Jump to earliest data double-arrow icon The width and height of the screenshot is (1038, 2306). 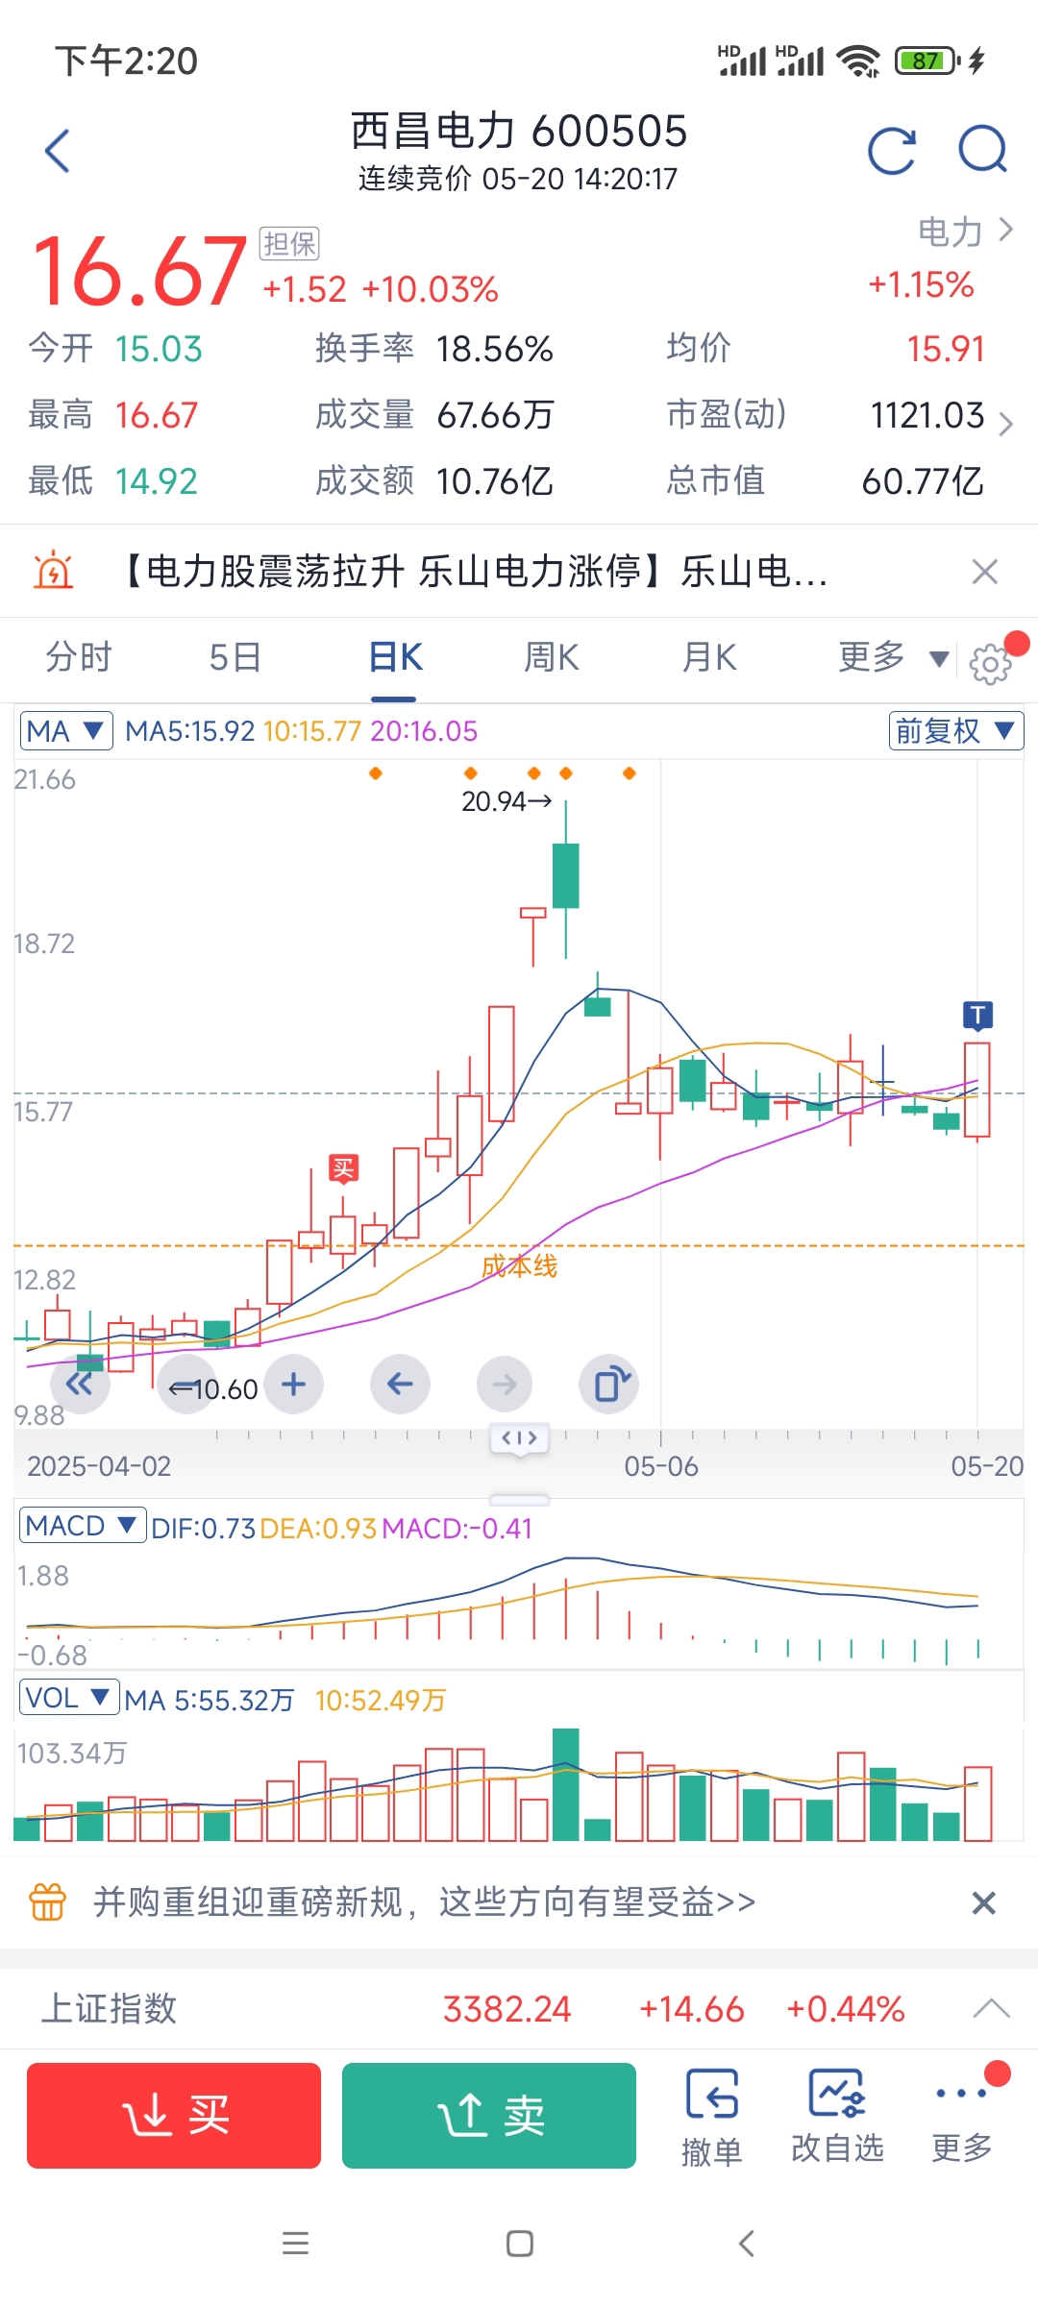(80, 1385)
